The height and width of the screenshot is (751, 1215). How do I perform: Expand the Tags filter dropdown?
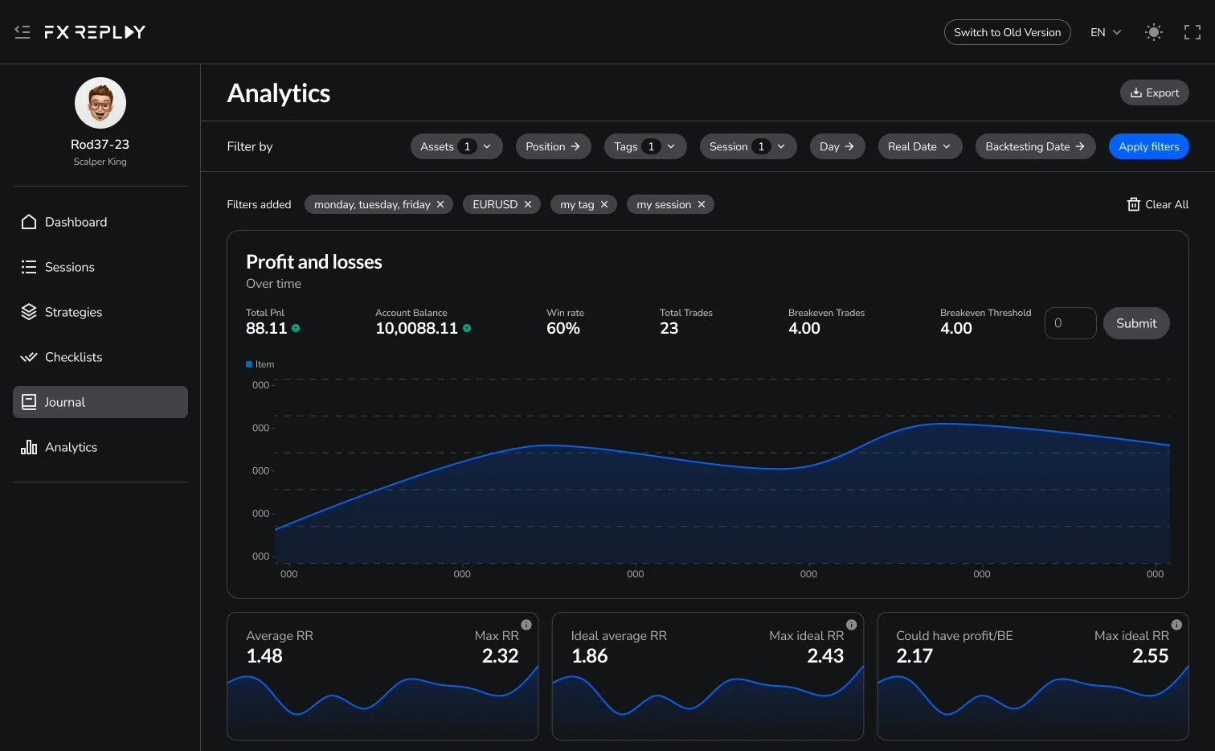(645, 146)
